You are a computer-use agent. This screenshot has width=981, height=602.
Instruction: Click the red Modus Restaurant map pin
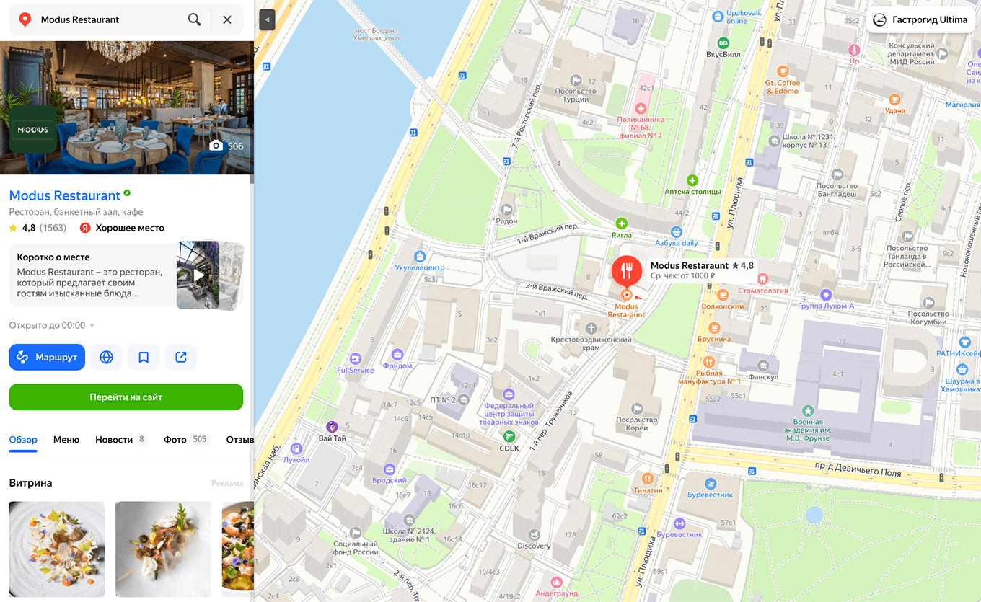point(627,272)
